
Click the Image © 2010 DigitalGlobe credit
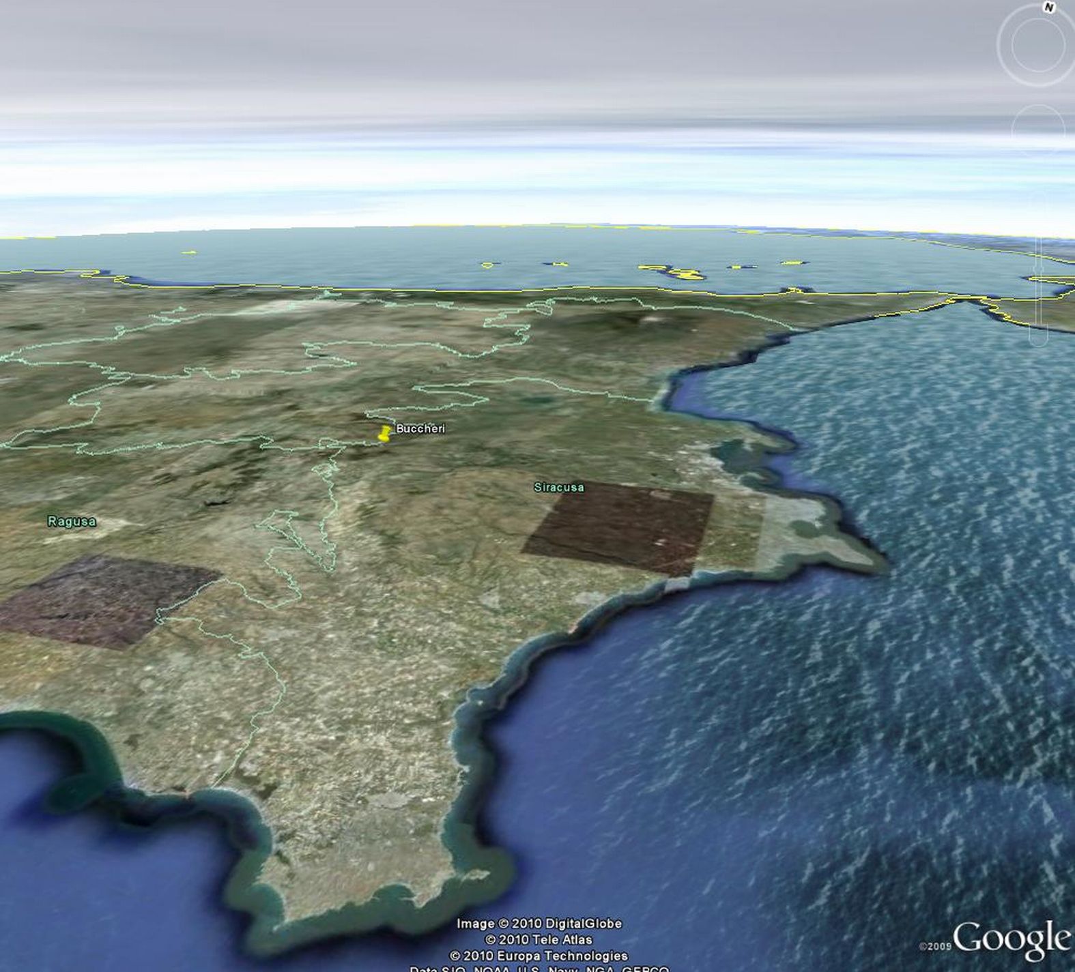(539, 923)
